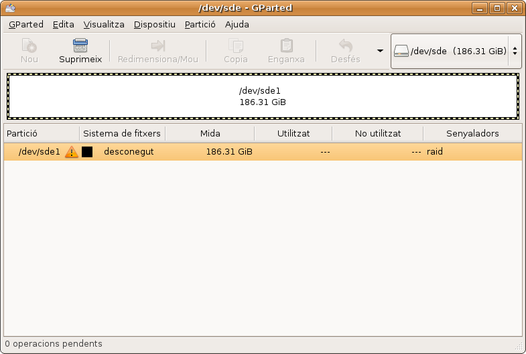Image resolution: width=526 pixels, height=354 pixels.
Task: Open the GParted menu
Action: point(26,24)
